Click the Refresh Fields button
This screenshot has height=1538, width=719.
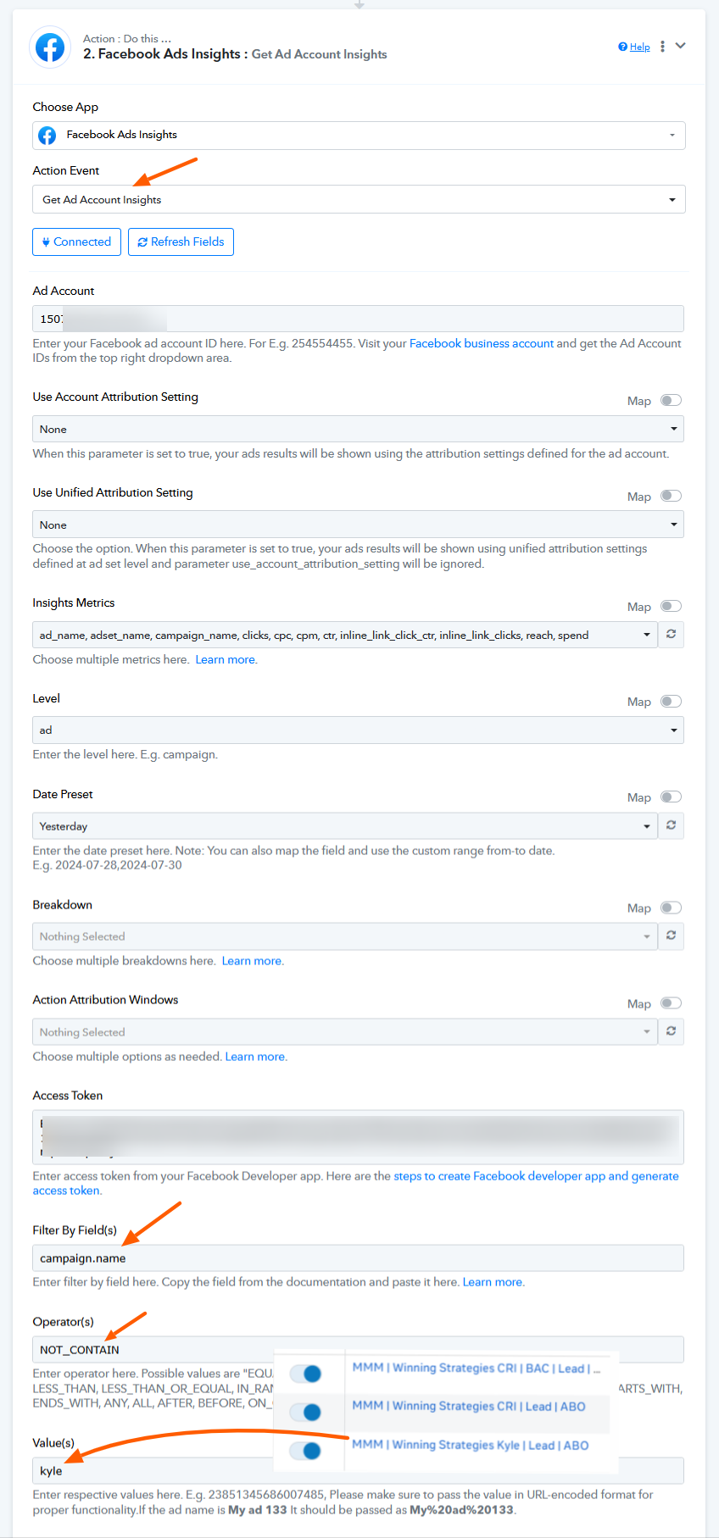(181, 242)
